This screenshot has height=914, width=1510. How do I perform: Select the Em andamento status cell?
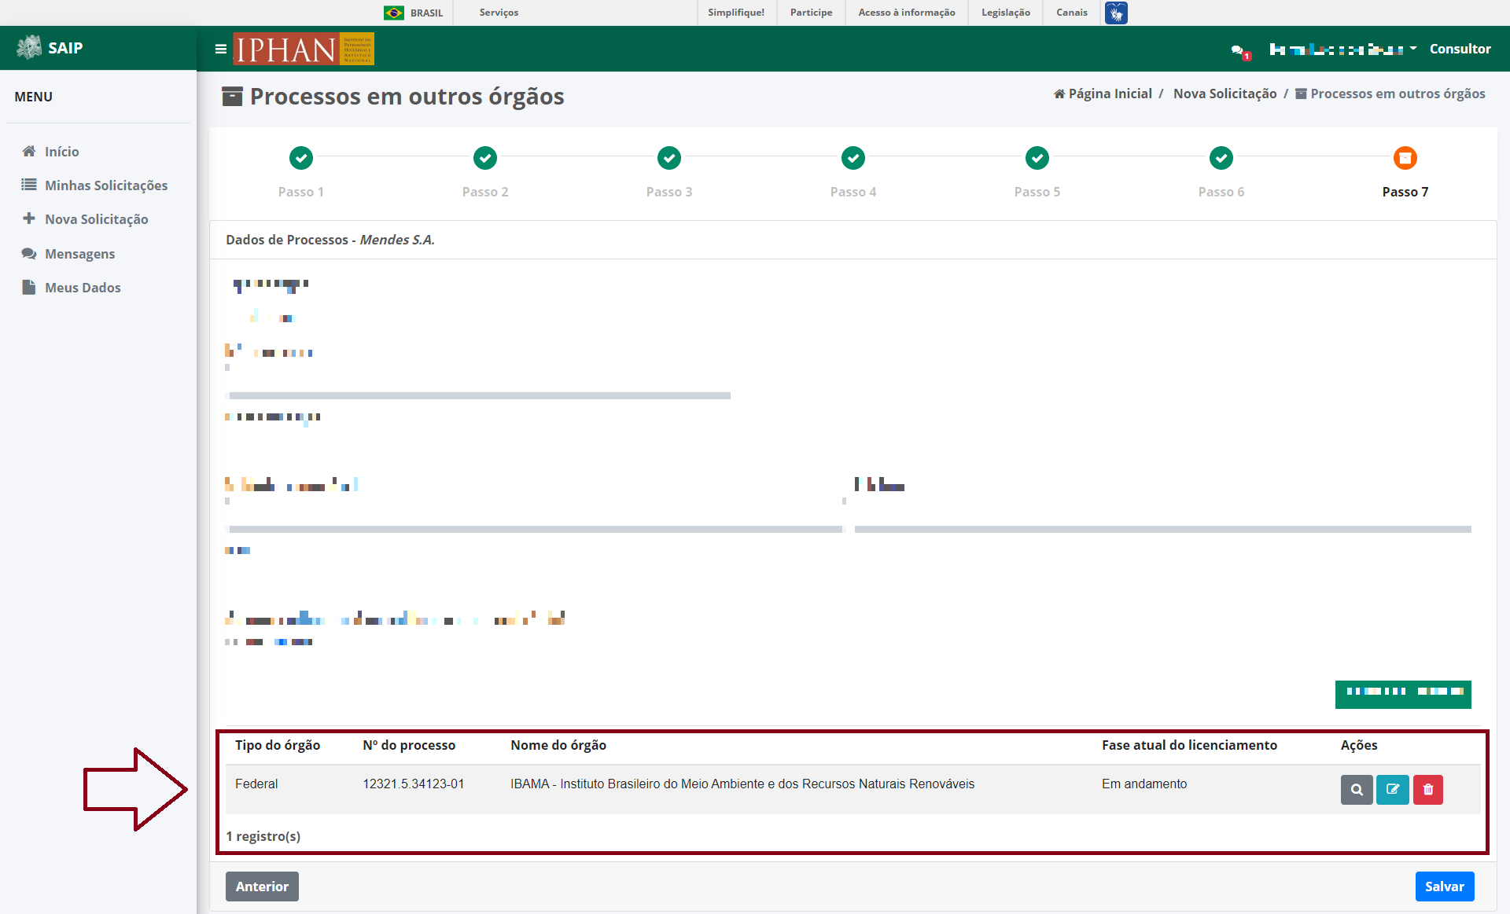pos(1144,784)
